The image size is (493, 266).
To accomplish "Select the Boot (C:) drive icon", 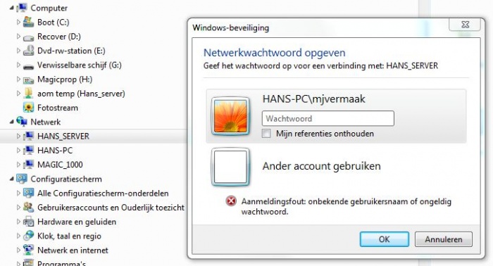I will tap(29, 22).
